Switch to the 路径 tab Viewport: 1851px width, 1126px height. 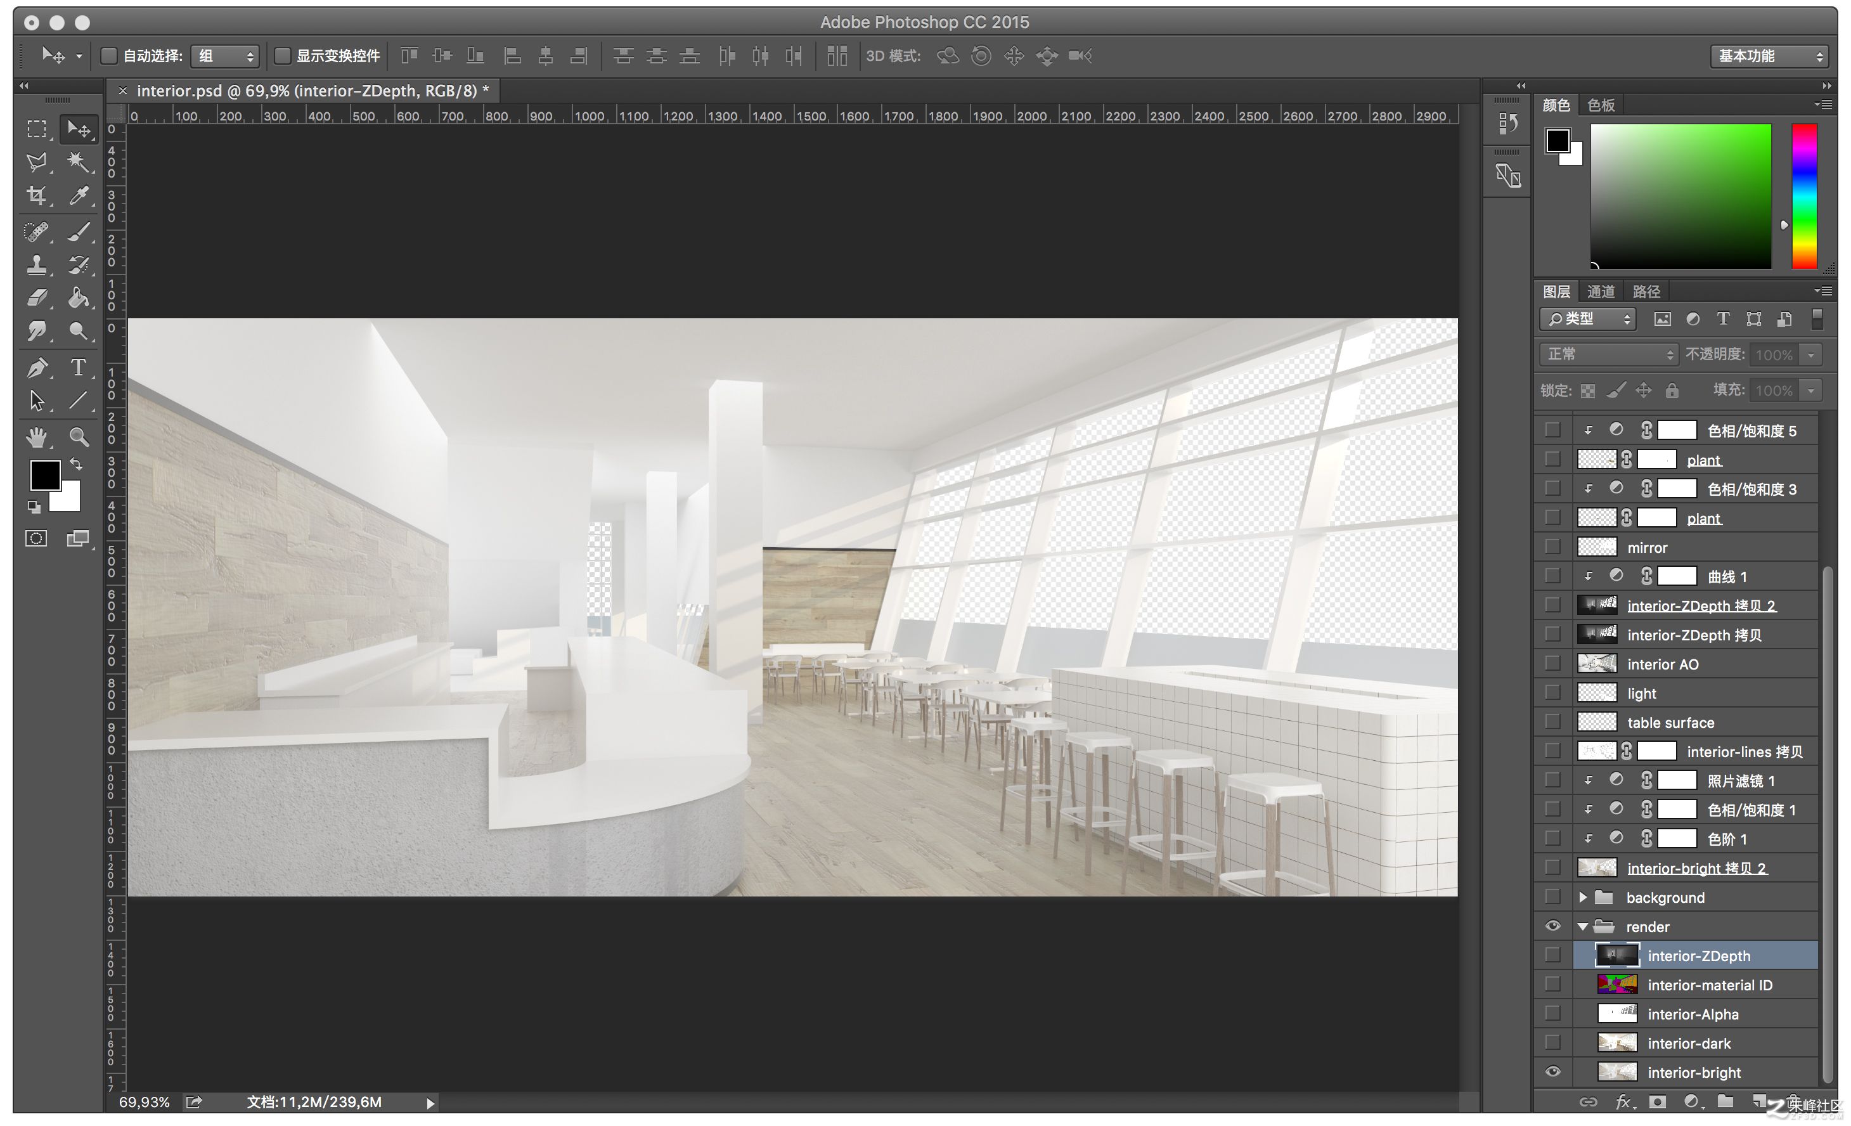1646,292
